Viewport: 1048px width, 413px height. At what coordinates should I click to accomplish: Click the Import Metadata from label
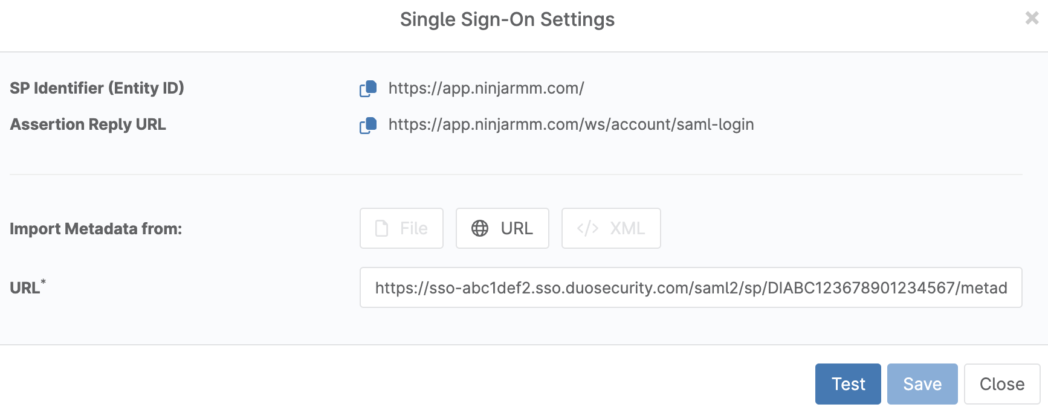coord(95,229)
